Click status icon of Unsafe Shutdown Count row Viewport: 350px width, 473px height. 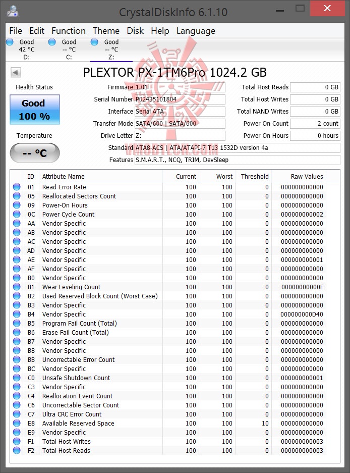pyautogui.click(x=17, y=378)
